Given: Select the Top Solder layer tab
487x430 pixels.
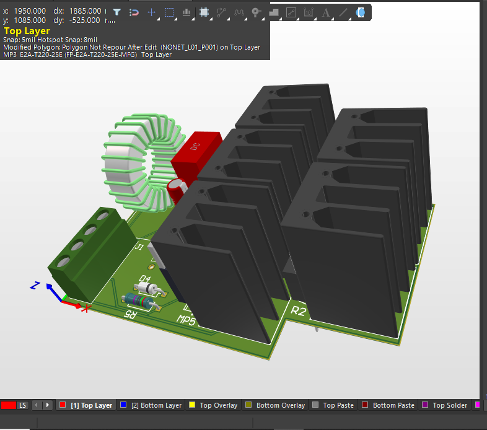Looking at the screenshot, I should 444,405.
